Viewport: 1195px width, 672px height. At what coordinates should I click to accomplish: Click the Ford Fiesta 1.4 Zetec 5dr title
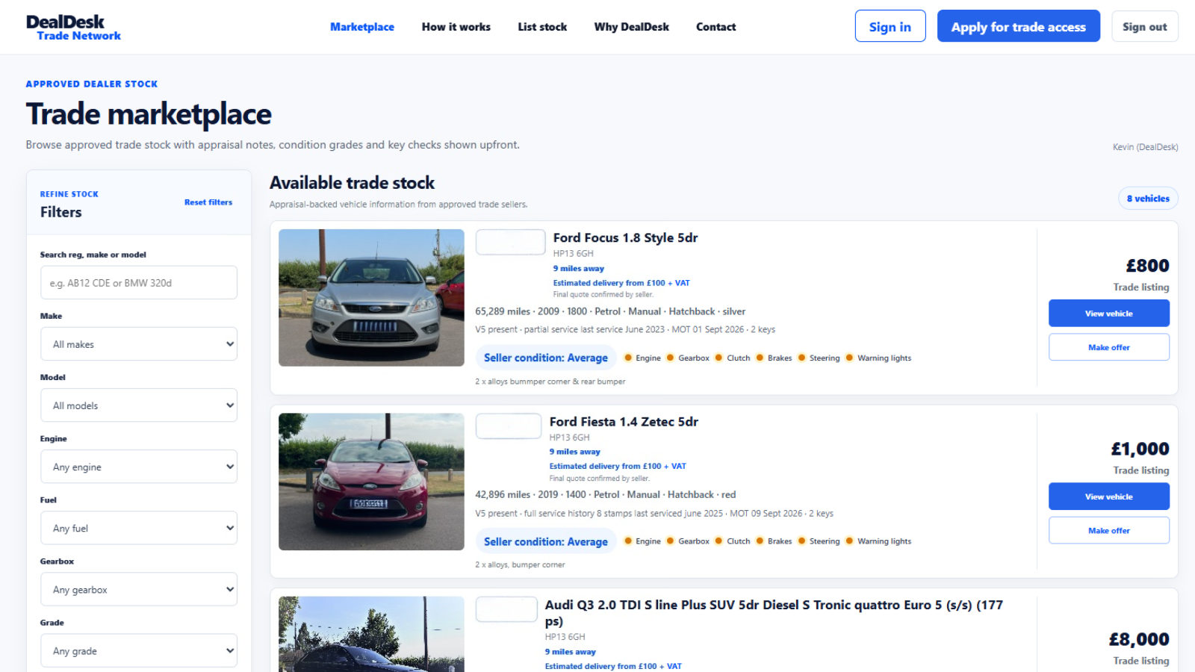[624, 421]
